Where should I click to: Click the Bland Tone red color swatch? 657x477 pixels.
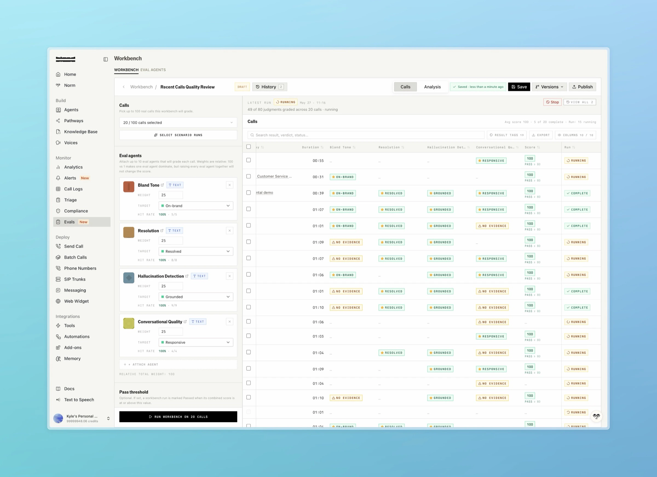click(129, 187)
